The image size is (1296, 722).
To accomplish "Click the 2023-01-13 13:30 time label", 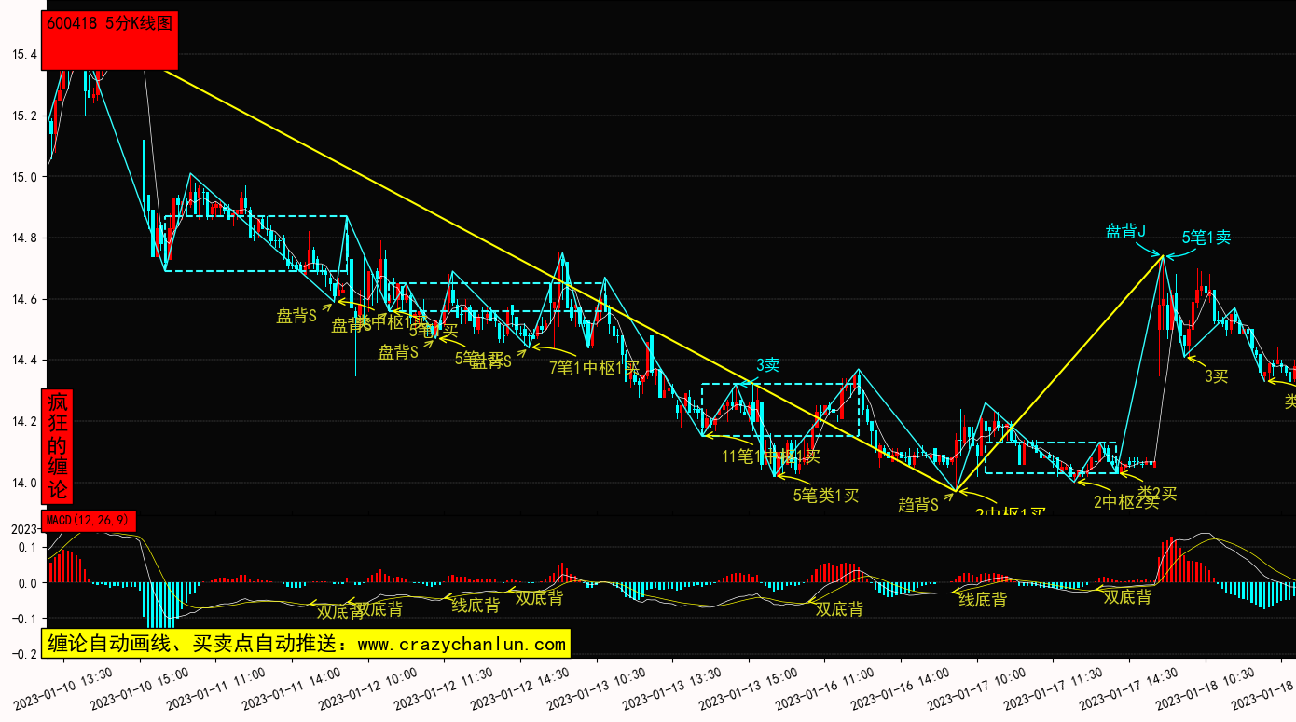I will pyautogui.click(x=672, y=688).
